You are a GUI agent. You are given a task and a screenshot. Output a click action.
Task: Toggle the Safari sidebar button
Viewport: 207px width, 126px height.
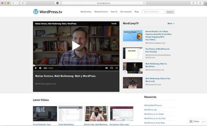click(23, 3)
